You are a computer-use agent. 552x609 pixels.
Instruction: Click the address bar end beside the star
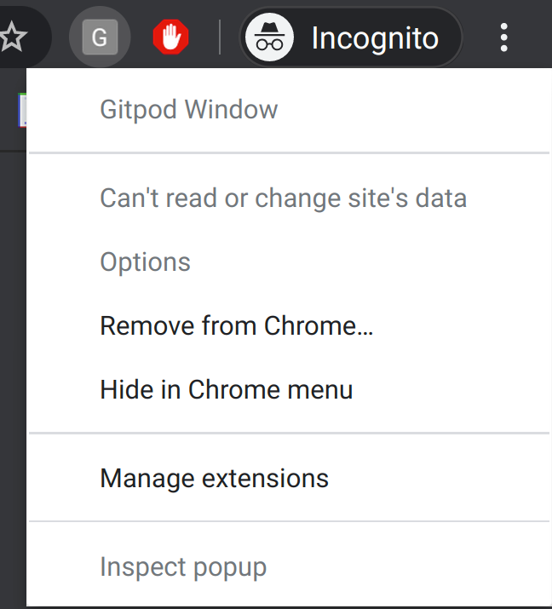tap(39, 37)
